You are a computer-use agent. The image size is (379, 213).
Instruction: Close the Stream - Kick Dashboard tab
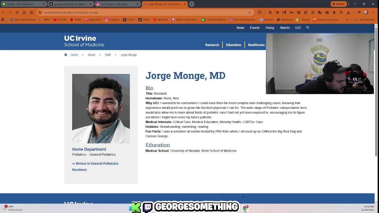(x=44, y=4)
